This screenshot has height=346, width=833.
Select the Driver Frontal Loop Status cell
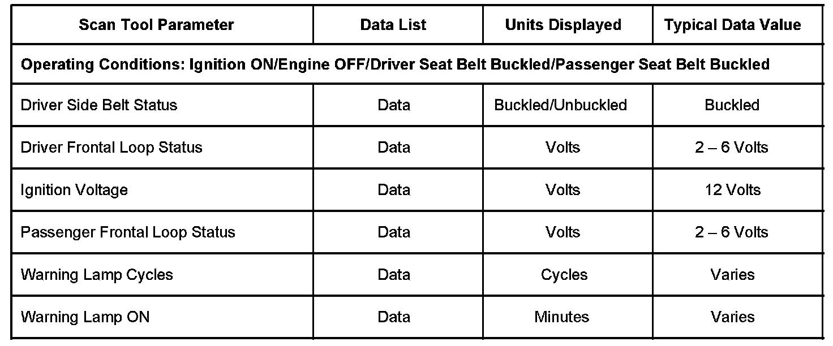pyautogui.click(x=111, y=148)
